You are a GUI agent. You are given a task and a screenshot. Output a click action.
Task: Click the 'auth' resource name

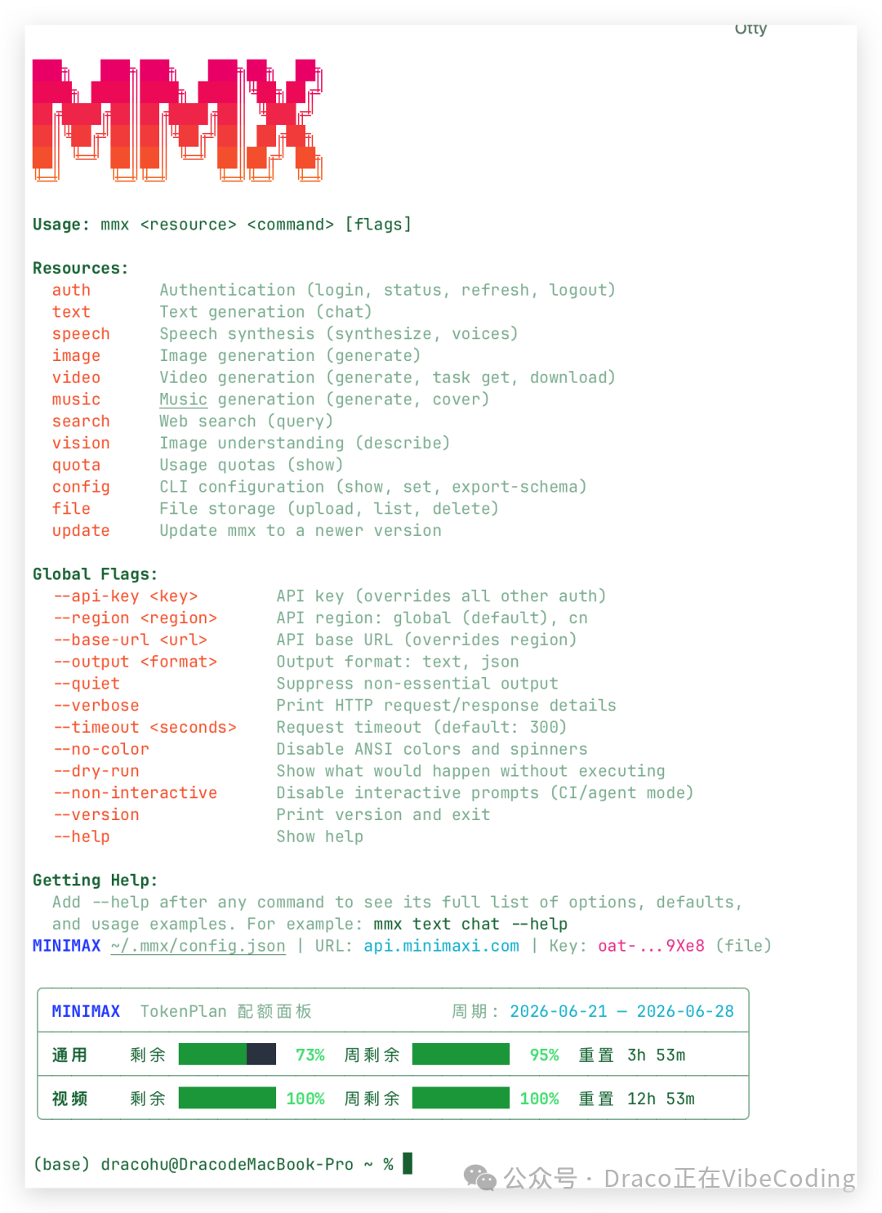(x=71, y=290)
